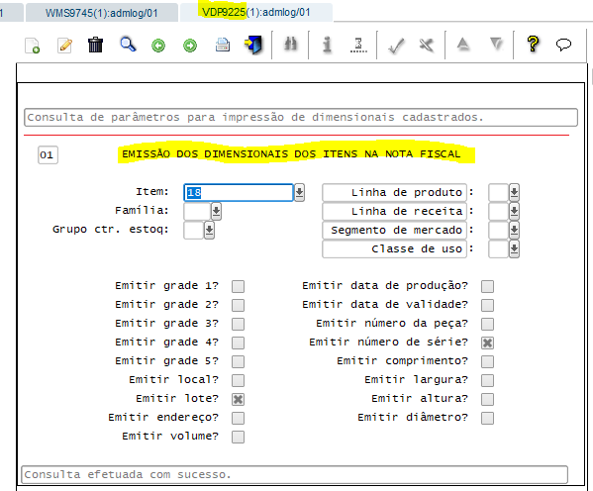593x491 pixels.
Task: Click the Grupo ctr. estoq input field
Action: (194, 231)
